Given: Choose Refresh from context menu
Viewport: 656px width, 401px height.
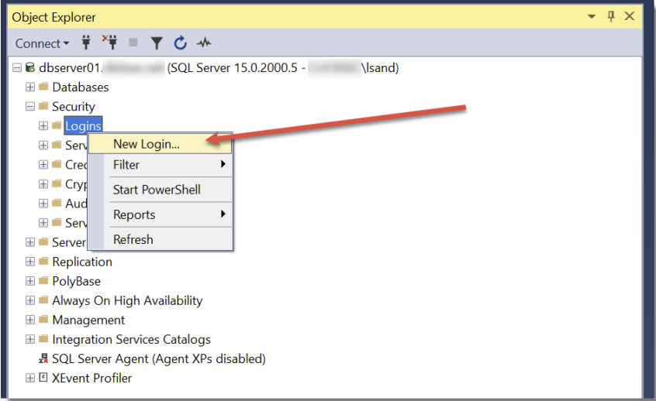Looking at the screenshot, I should pos(161,240).
